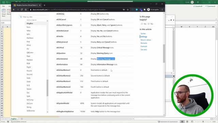Click the vbCritical constant name
Screen dimensions: 218x123
(60, 47)
